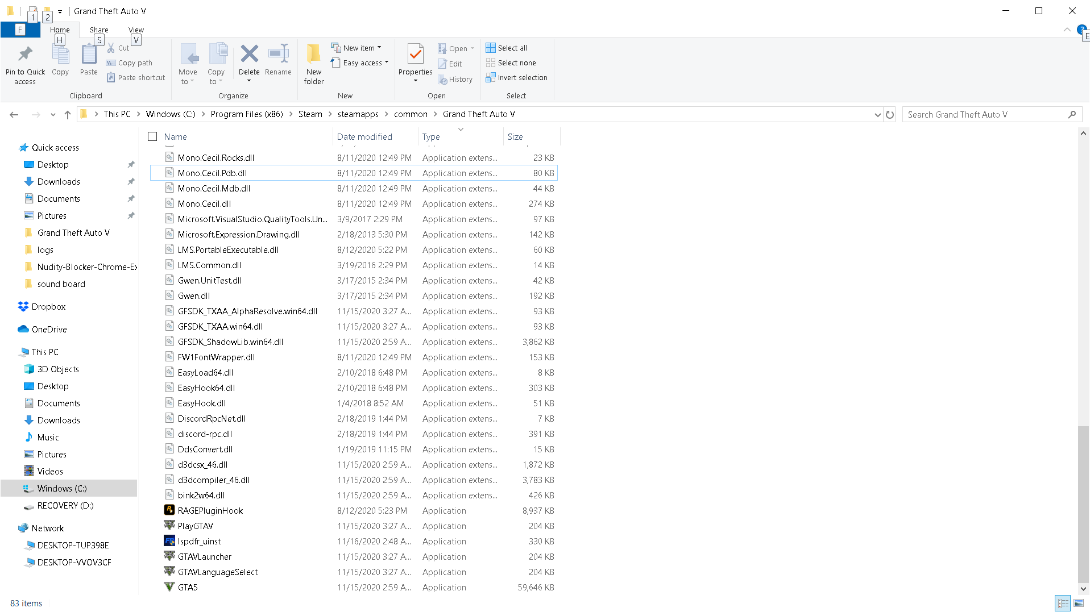Click the Rename icon
The height and width of the screenshot is (612, 1090).
click(278, 53)
